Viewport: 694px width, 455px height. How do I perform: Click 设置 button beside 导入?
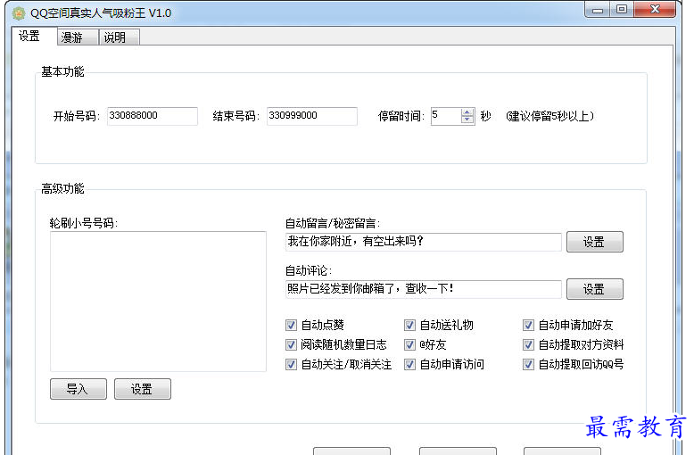143,389
